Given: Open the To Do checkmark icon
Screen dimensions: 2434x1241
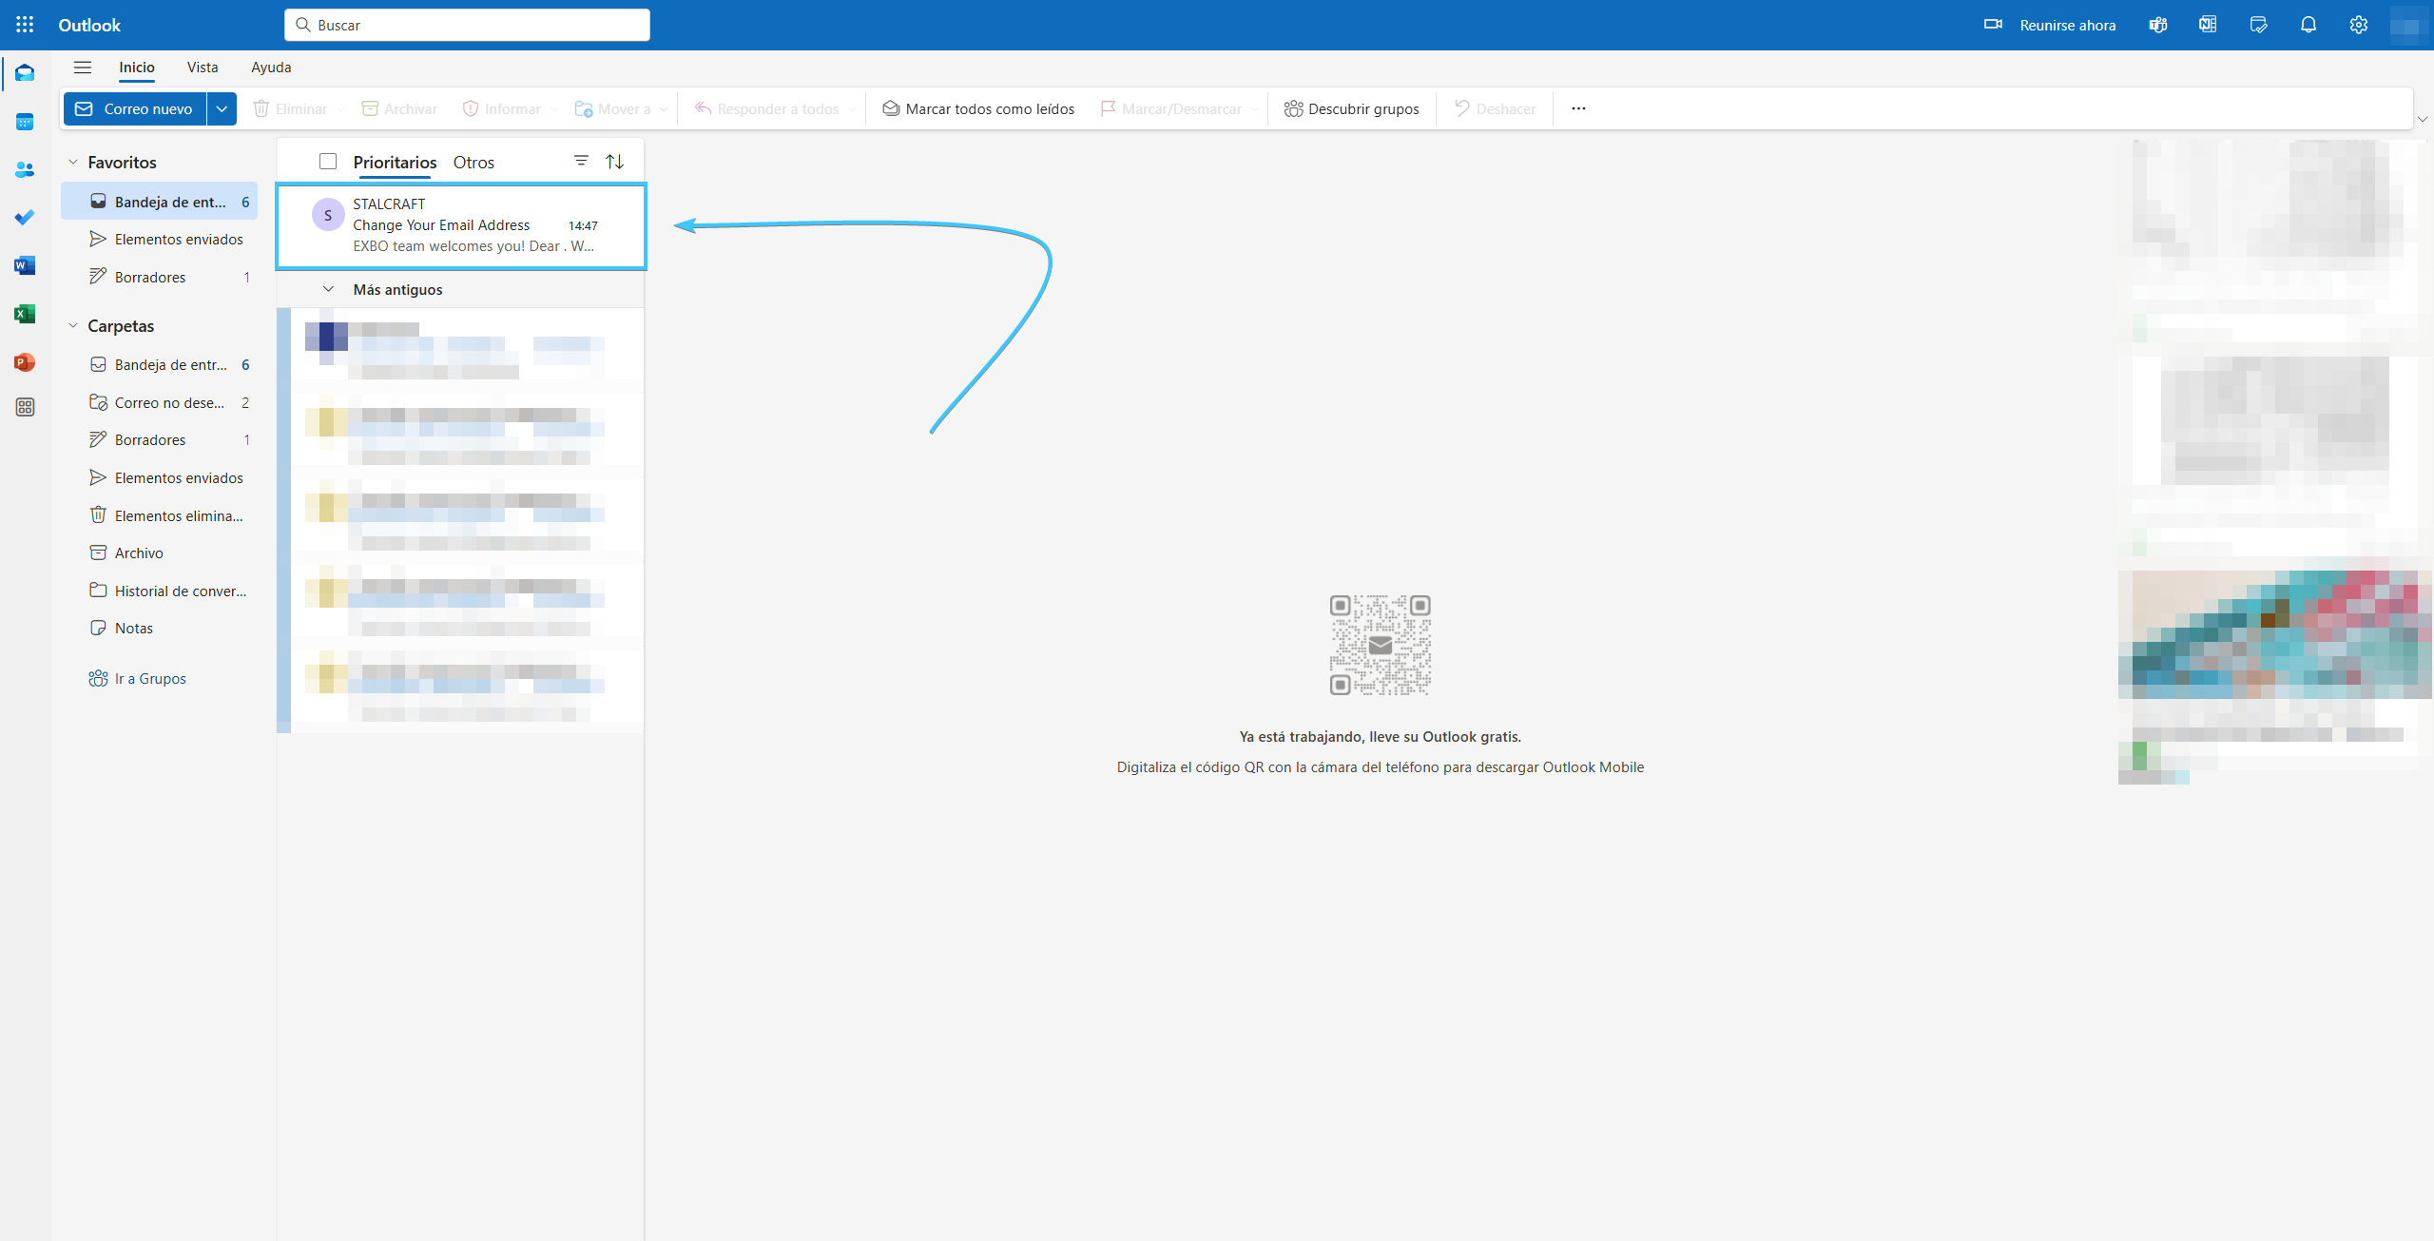Looking at the screenshot, I should coord(25,218).
